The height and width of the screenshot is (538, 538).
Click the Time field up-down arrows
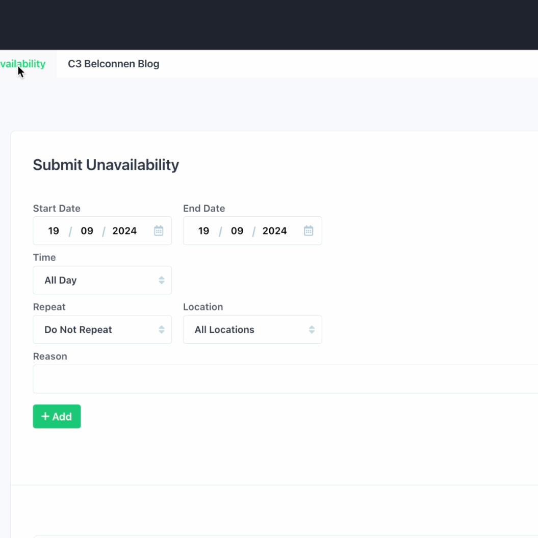[161, 280]
